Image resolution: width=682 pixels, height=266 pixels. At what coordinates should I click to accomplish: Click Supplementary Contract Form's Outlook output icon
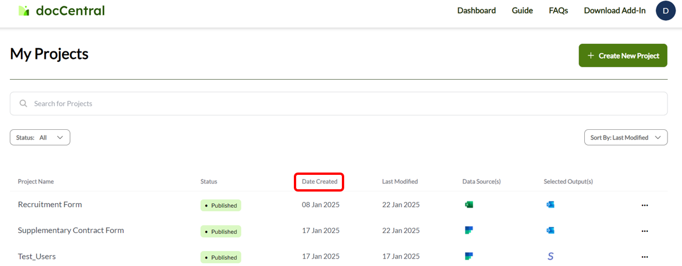[550, 230]
